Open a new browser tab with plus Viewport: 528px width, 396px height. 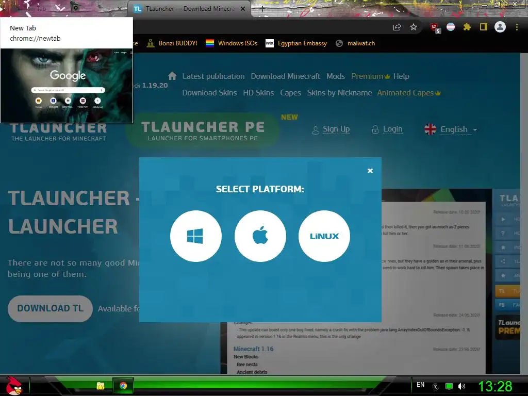tap(262, 9)
